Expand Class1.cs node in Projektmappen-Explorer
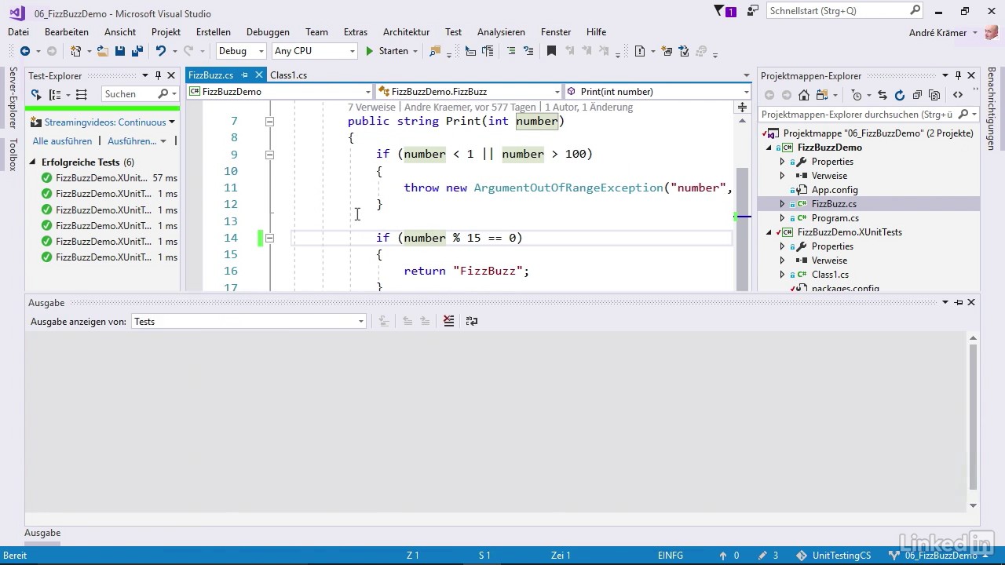The image size is (1005, 565). tap(781, 275)
